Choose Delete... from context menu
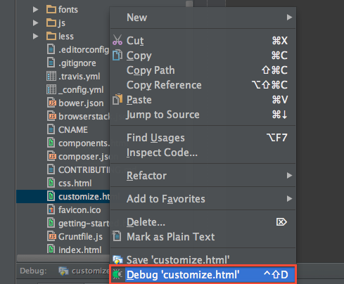The height and width of the screenshot is (284, 344). pos(203,222)
